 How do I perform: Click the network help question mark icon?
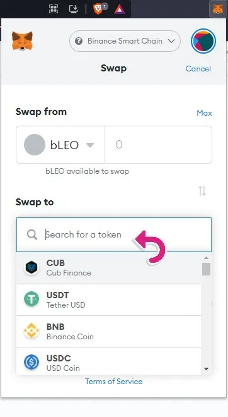79,41
